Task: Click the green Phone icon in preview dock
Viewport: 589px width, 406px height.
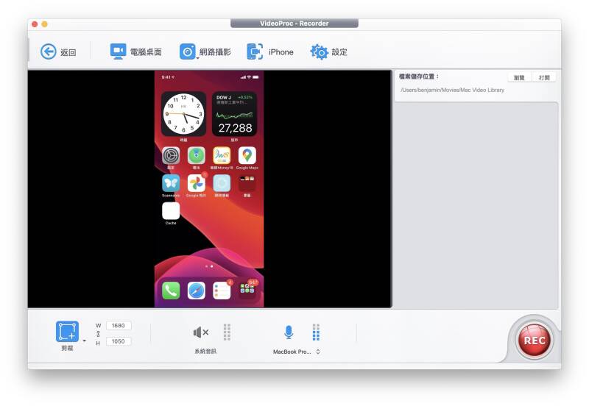Action: pyautogui.click(x=171, y=291)
